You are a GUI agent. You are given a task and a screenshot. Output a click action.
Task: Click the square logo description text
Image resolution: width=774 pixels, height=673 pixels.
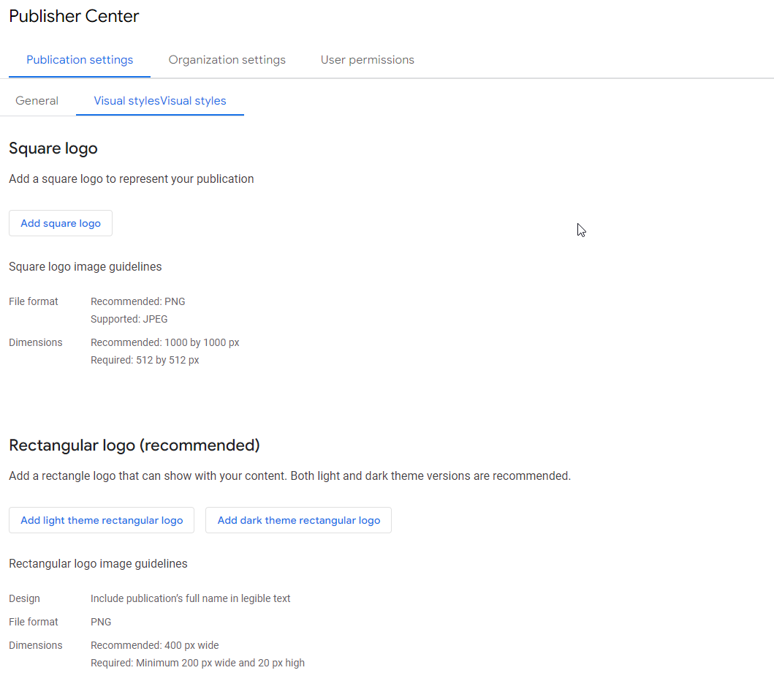(131, 178)
